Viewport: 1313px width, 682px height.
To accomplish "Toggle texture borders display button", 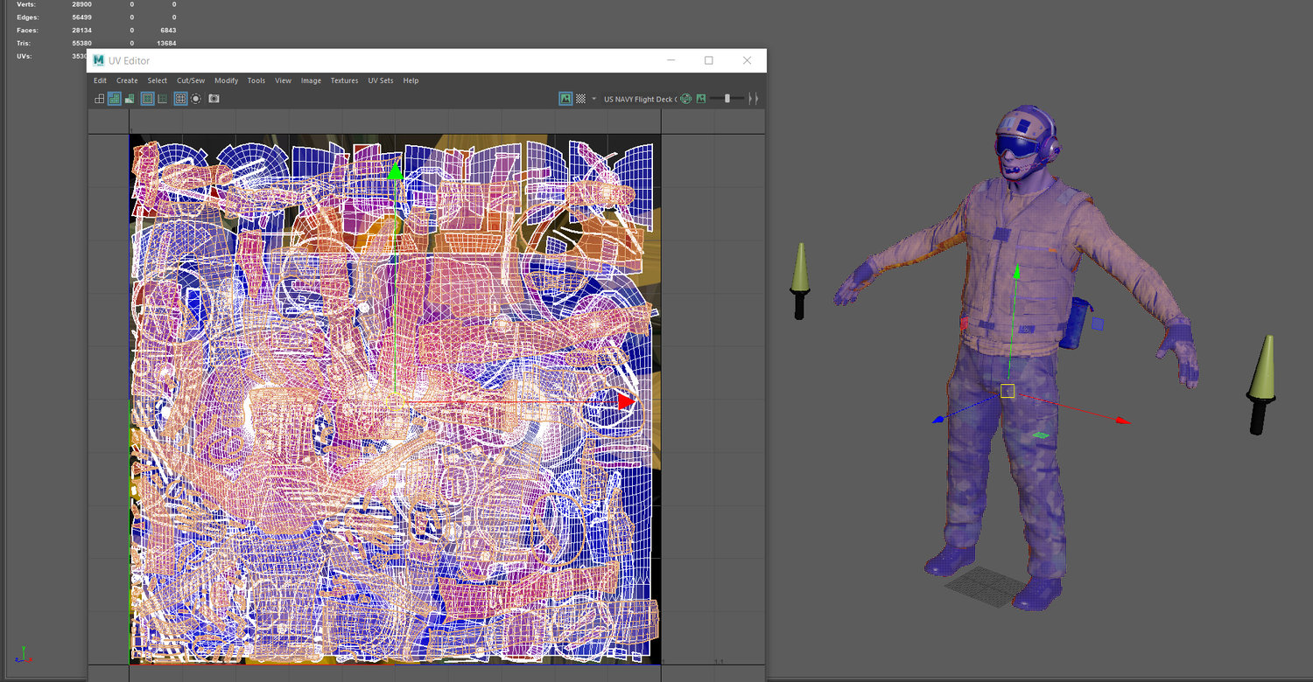I will coord(148,99).
